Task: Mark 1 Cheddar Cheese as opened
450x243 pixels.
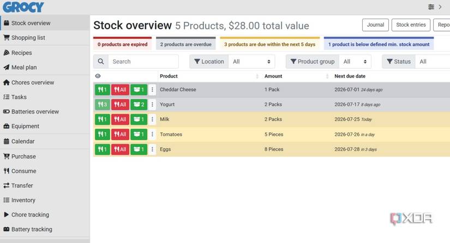Action: point(139,90)
